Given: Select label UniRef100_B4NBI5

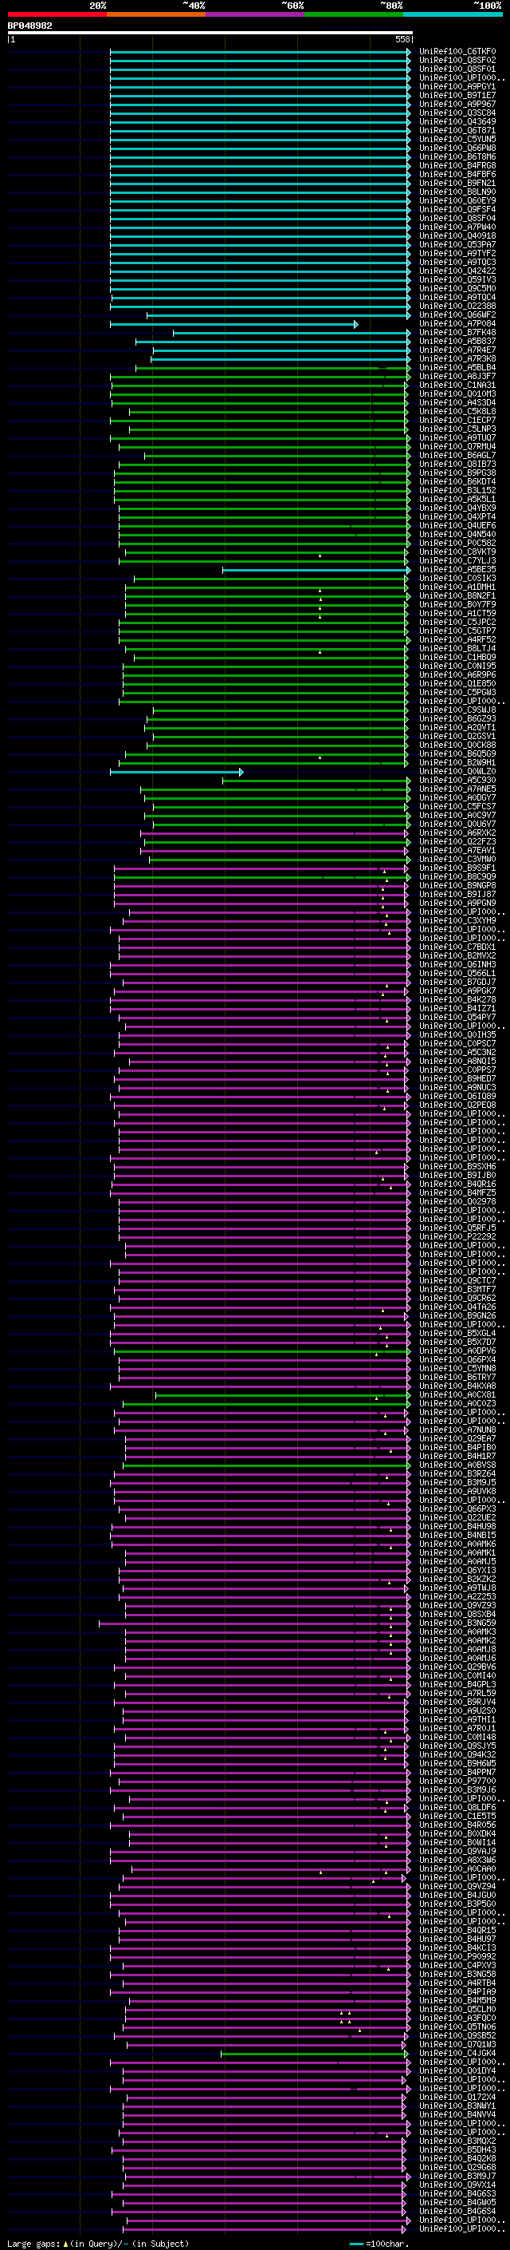Looking at the screenshot, I should coord(457,1535).
